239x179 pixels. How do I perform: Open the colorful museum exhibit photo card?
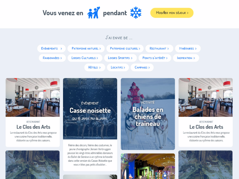pyautogui.click(x=148, y=166)
